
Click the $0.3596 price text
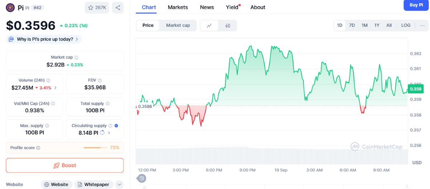[x=31, y=25]
